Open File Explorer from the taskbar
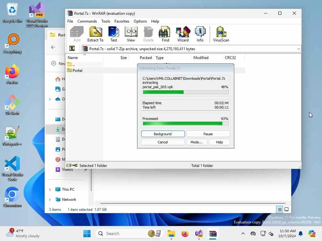The height and width of the screenshot is (241, 322). coord(171,233)
